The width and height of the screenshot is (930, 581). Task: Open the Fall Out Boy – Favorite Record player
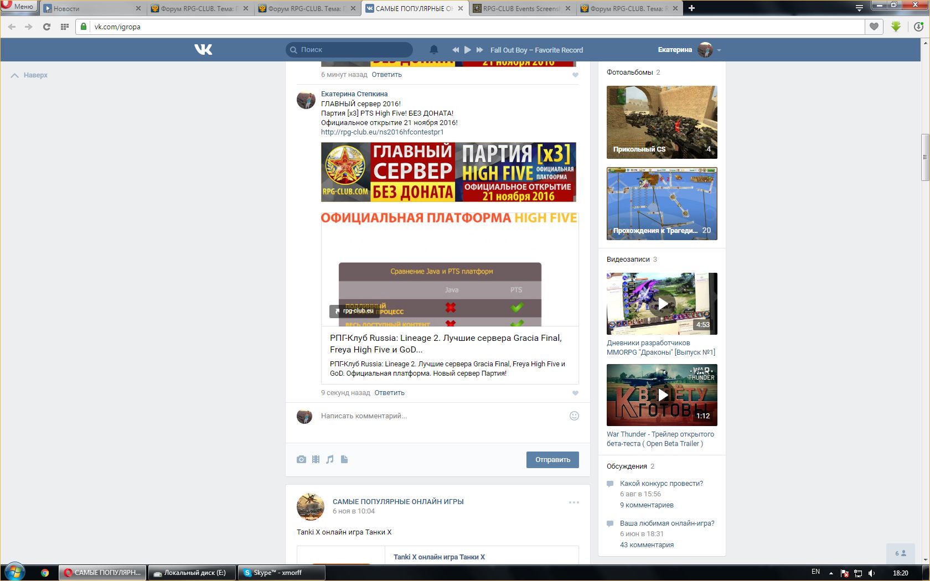[536, 50]
